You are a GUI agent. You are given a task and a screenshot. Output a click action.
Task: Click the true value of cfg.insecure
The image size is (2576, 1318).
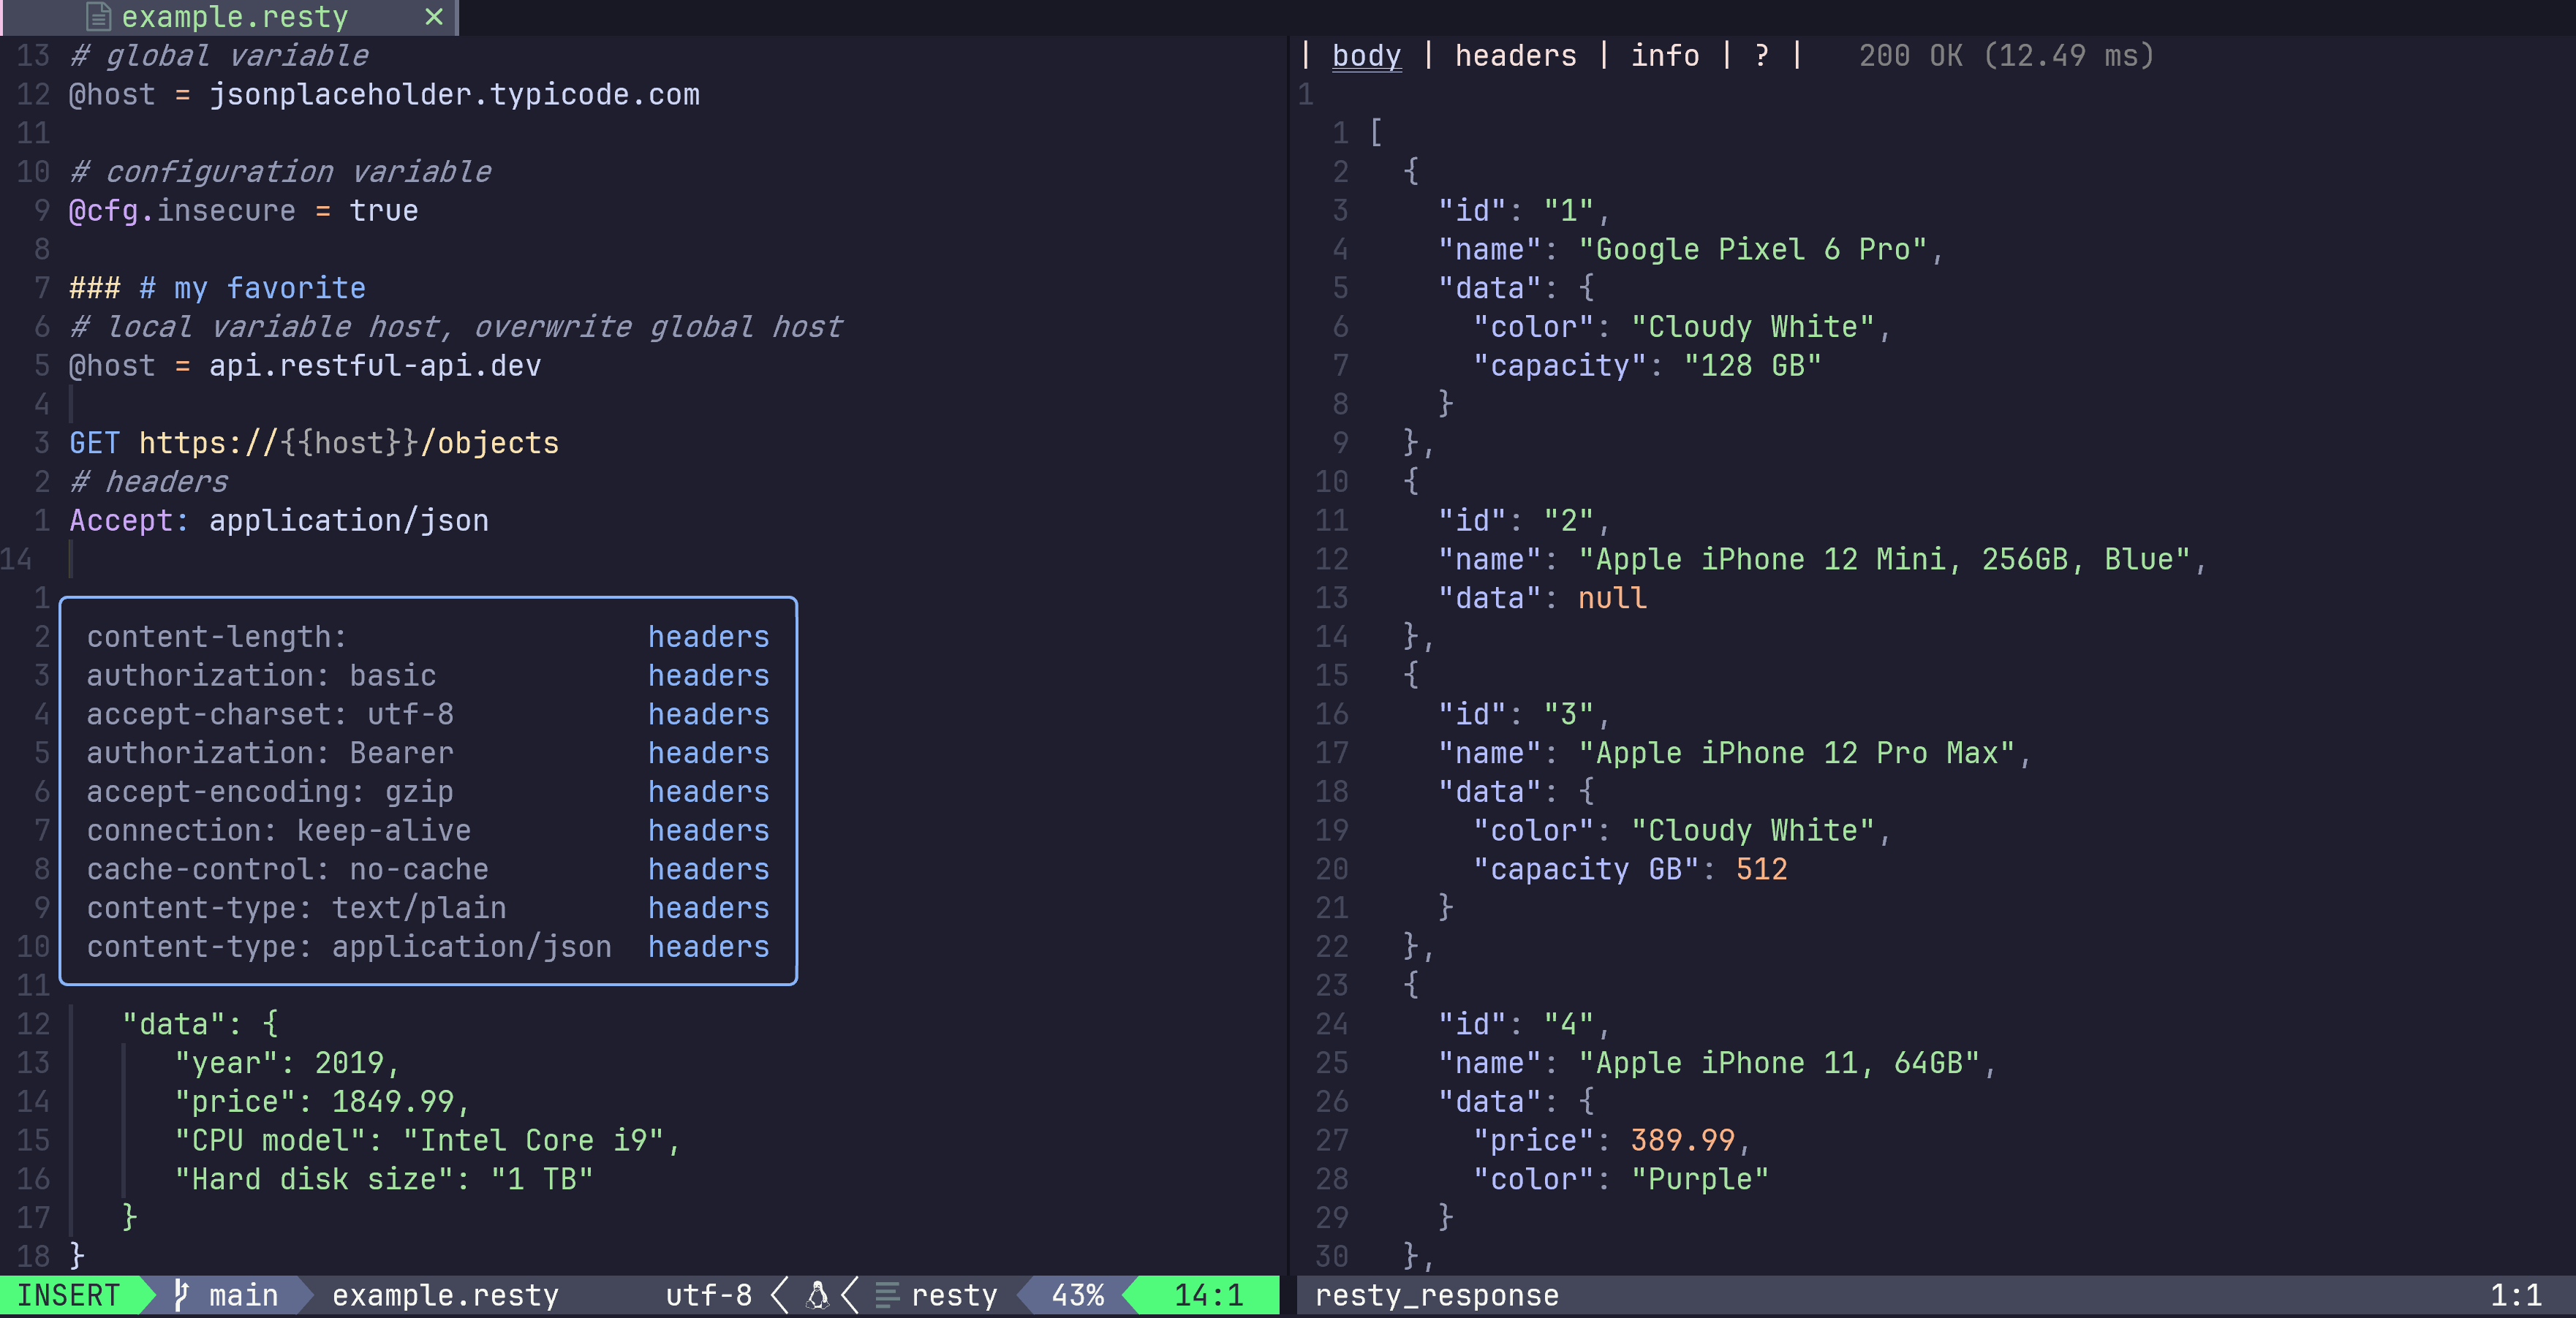[x=383, y=211]
